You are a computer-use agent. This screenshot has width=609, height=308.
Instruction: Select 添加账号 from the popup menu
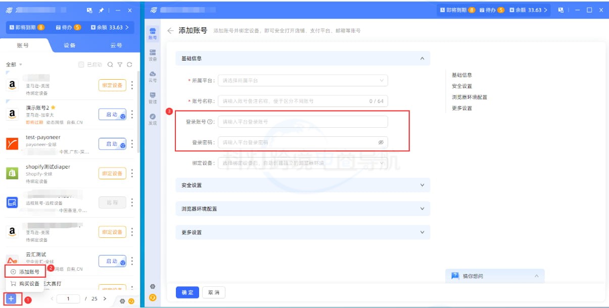tap(28, 272)
